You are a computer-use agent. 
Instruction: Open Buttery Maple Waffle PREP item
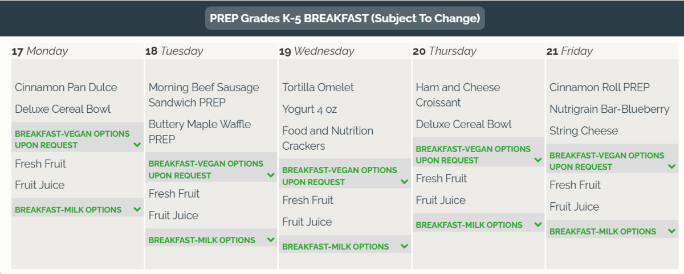pyautogui.click(x=199, y=132)
